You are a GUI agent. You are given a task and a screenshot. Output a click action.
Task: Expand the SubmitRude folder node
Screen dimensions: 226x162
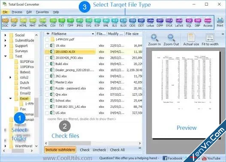[5, 41]
